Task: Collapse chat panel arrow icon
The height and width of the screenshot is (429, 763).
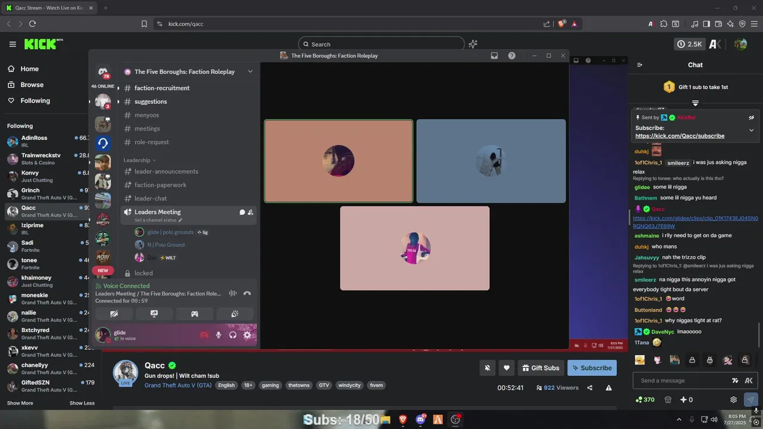Action: tap(640, 65)
